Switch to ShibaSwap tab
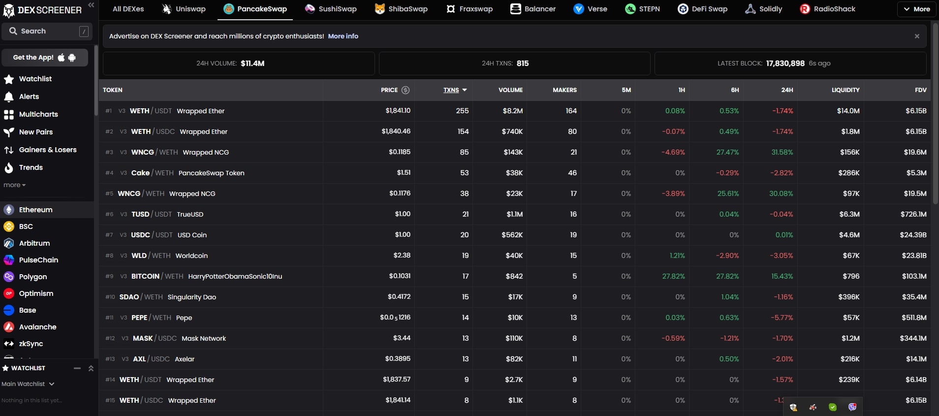This screenshot has height=416, width=939. 401,9
